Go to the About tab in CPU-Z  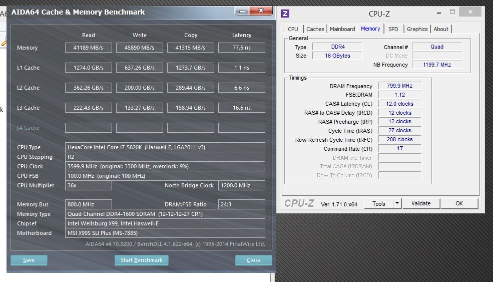coord(441,29)
